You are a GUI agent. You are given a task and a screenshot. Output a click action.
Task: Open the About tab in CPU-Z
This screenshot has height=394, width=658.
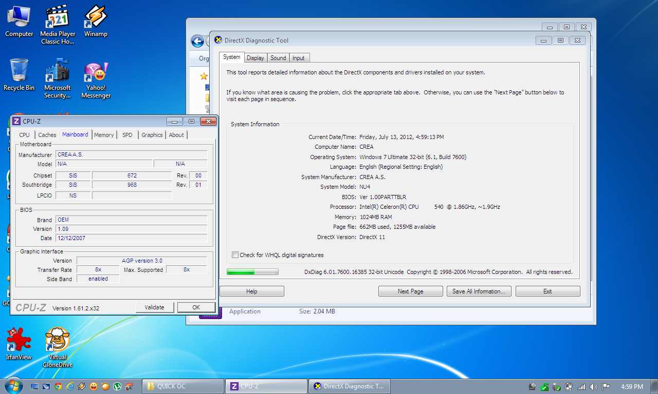176,135
